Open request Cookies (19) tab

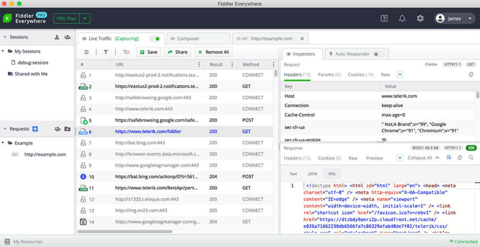point(361,75)
